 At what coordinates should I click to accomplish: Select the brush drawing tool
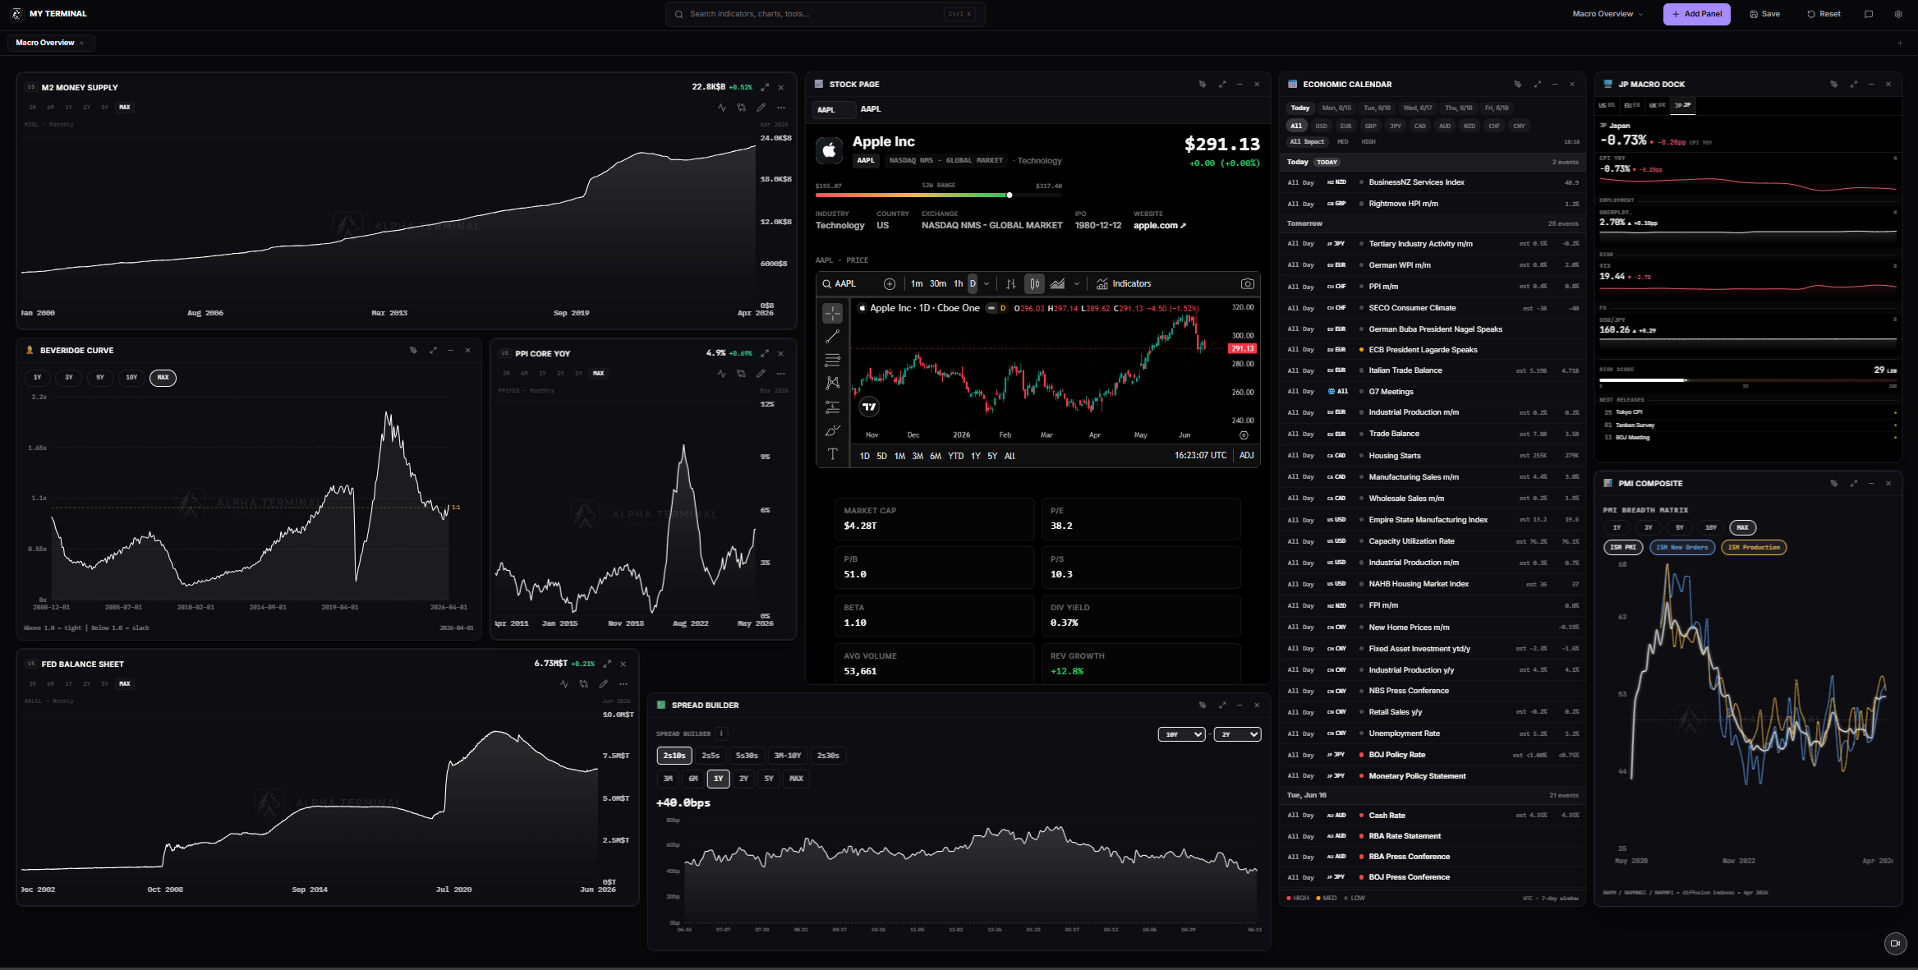832,430
